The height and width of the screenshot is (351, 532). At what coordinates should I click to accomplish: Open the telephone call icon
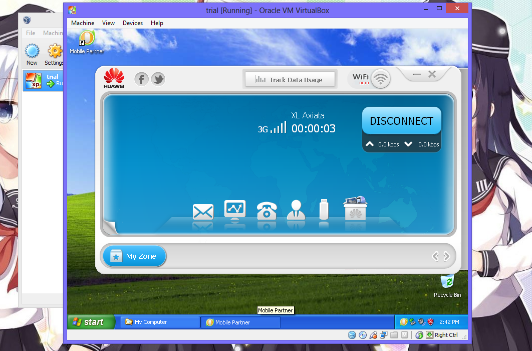pyautogui.click(x=267, y=211)
